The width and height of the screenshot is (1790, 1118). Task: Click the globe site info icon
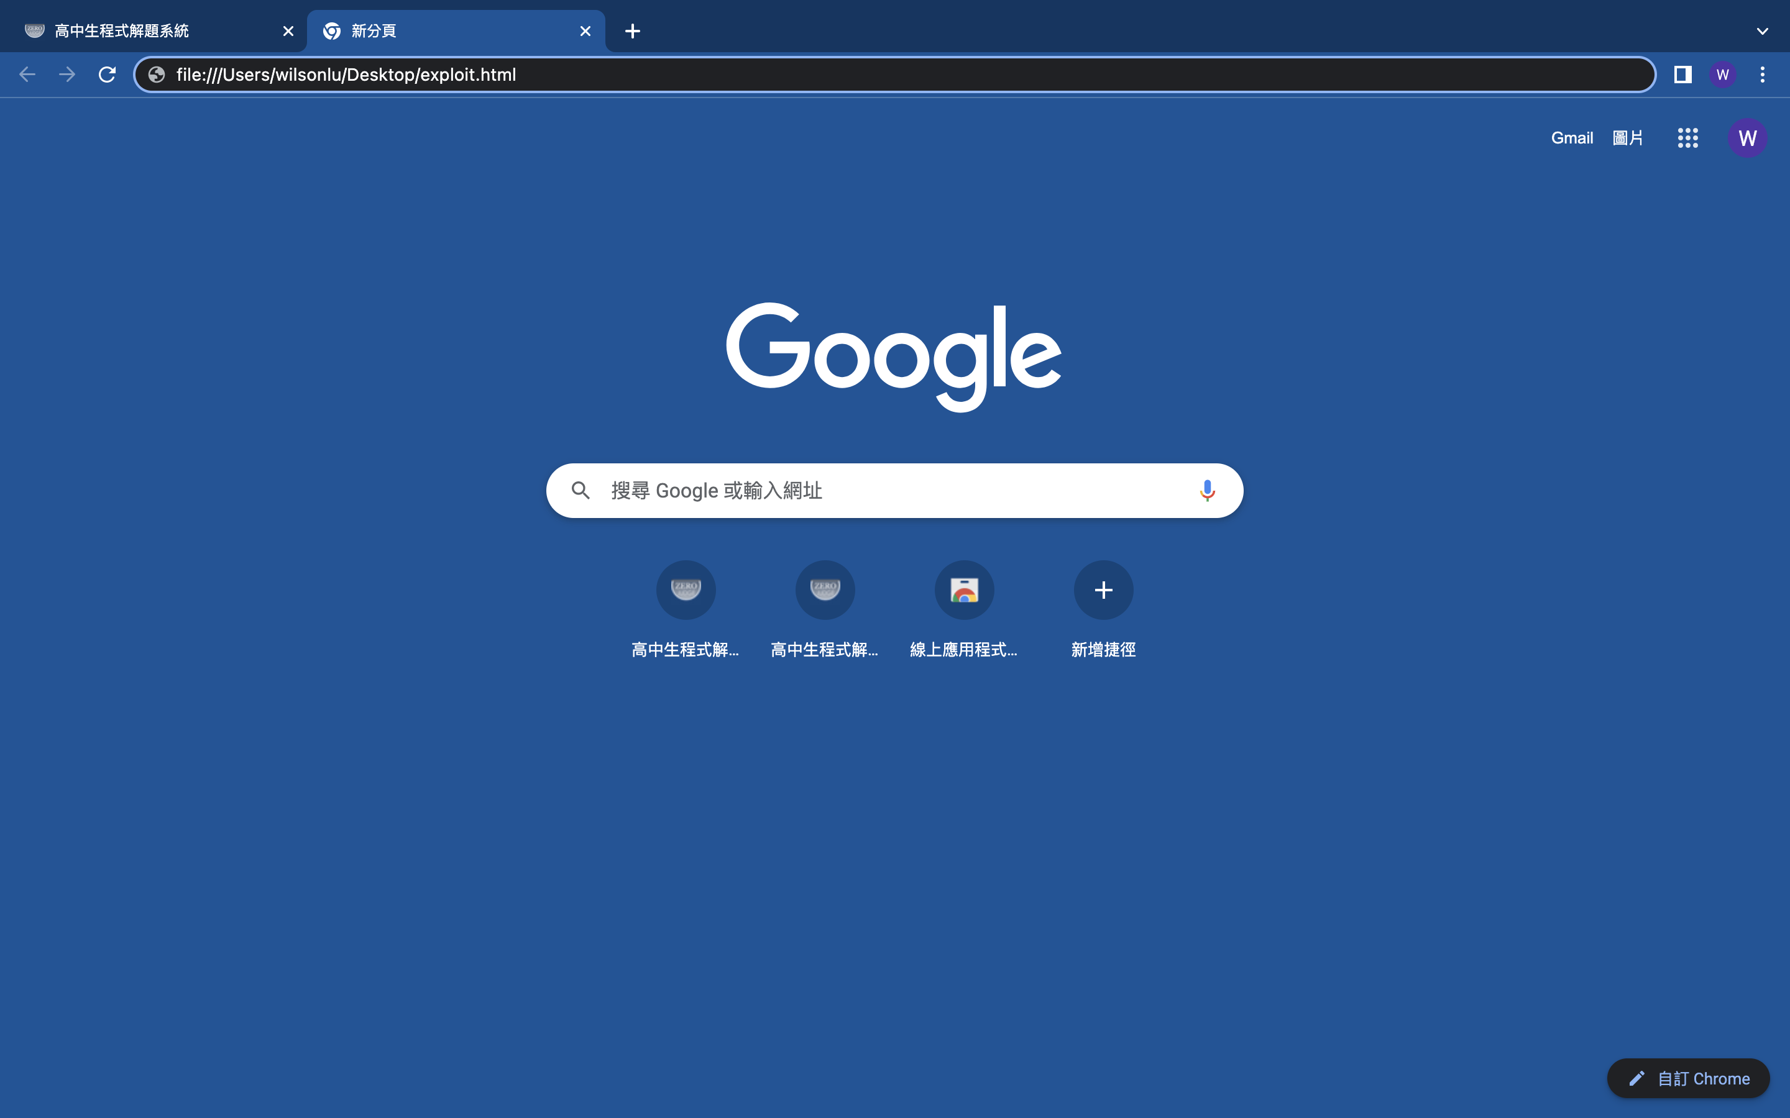[x=157, y=75]
